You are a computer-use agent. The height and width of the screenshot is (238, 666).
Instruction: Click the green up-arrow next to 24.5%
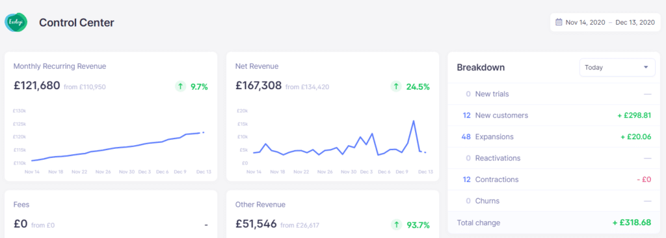tap(396, 86)
